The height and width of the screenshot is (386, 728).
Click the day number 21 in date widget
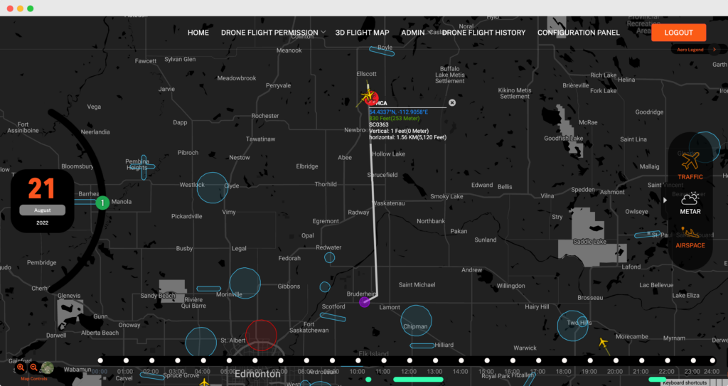[42, 188]
